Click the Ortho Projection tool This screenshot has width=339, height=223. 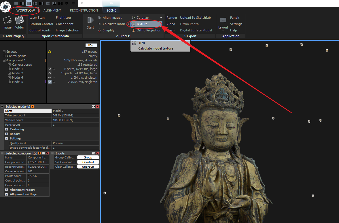coord(149,30)
